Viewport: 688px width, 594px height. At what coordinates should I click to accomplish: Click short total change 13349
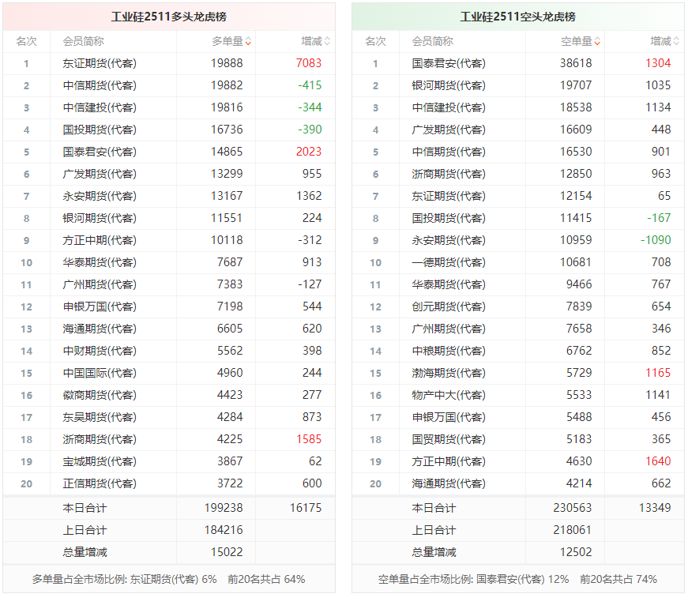[655, 508]
